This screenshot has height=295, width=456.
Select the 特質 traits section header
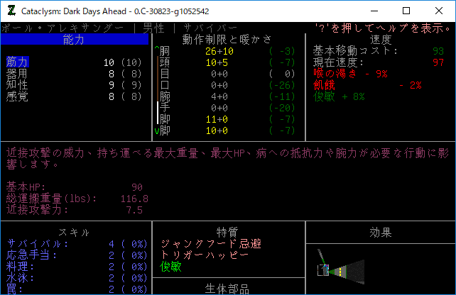227,232
